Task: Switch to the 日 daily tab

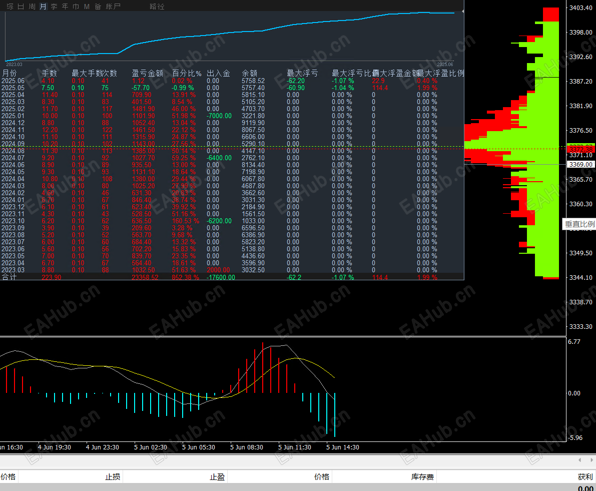Action: pyautogui.click(x=21, y=7)
